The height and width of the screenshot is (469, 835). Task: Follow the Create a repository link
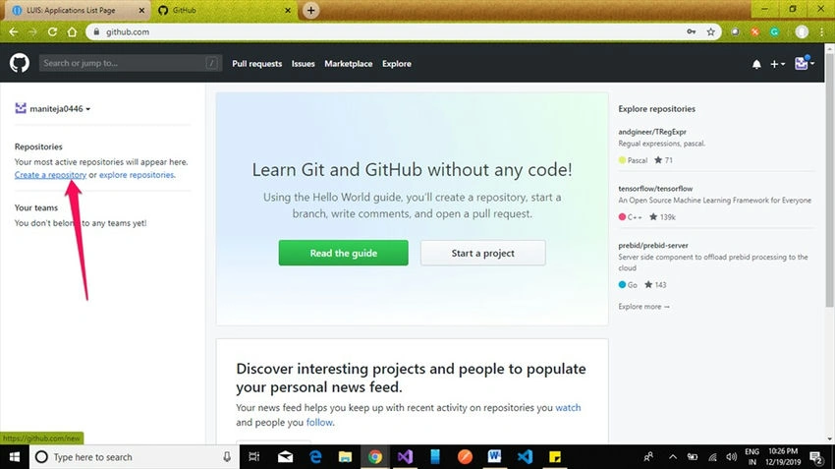(50, 175)
